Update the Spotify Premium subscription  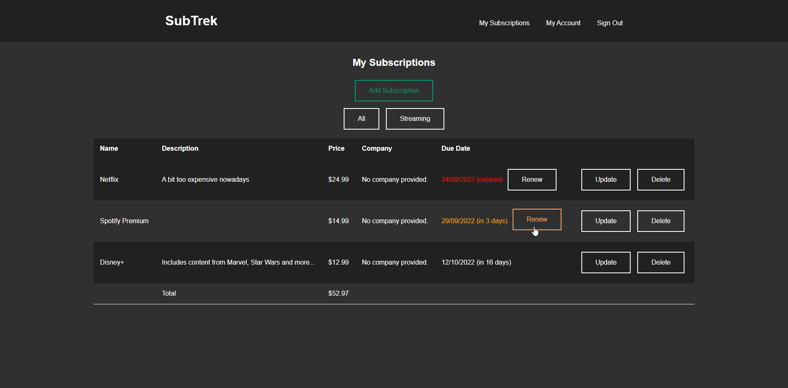(x=605, y=221)
